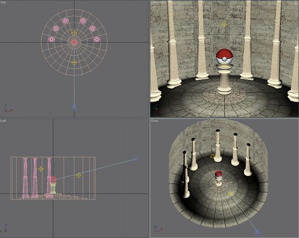Pick the rightmost pink column circle in Top view
Viewport: 299px width, 238px height.
97,39
